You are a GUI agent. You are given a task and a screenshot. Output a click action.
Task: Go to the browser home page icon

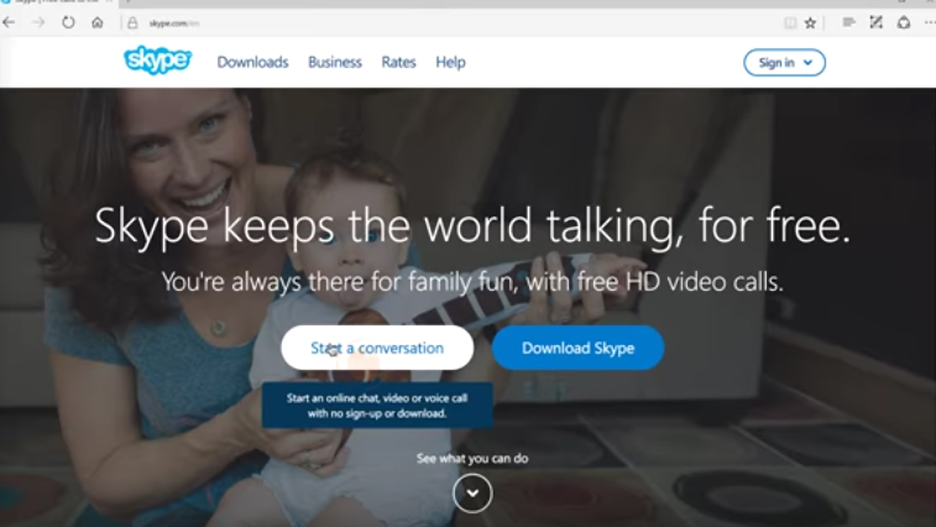click(97, 23)
